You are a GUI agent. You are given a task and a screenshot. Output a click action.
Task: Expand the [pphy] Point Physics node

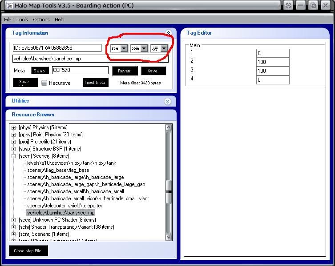[x=13, y=135]
